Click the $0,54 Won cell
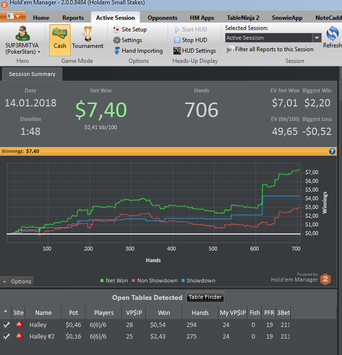342x355 pixels. click(x=158, y=325)
